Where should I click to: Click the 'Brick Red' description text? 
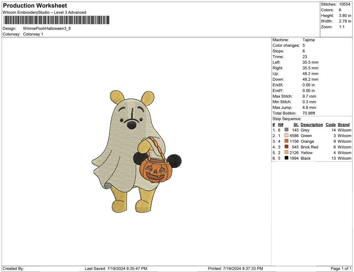click(x=309, y=147)
